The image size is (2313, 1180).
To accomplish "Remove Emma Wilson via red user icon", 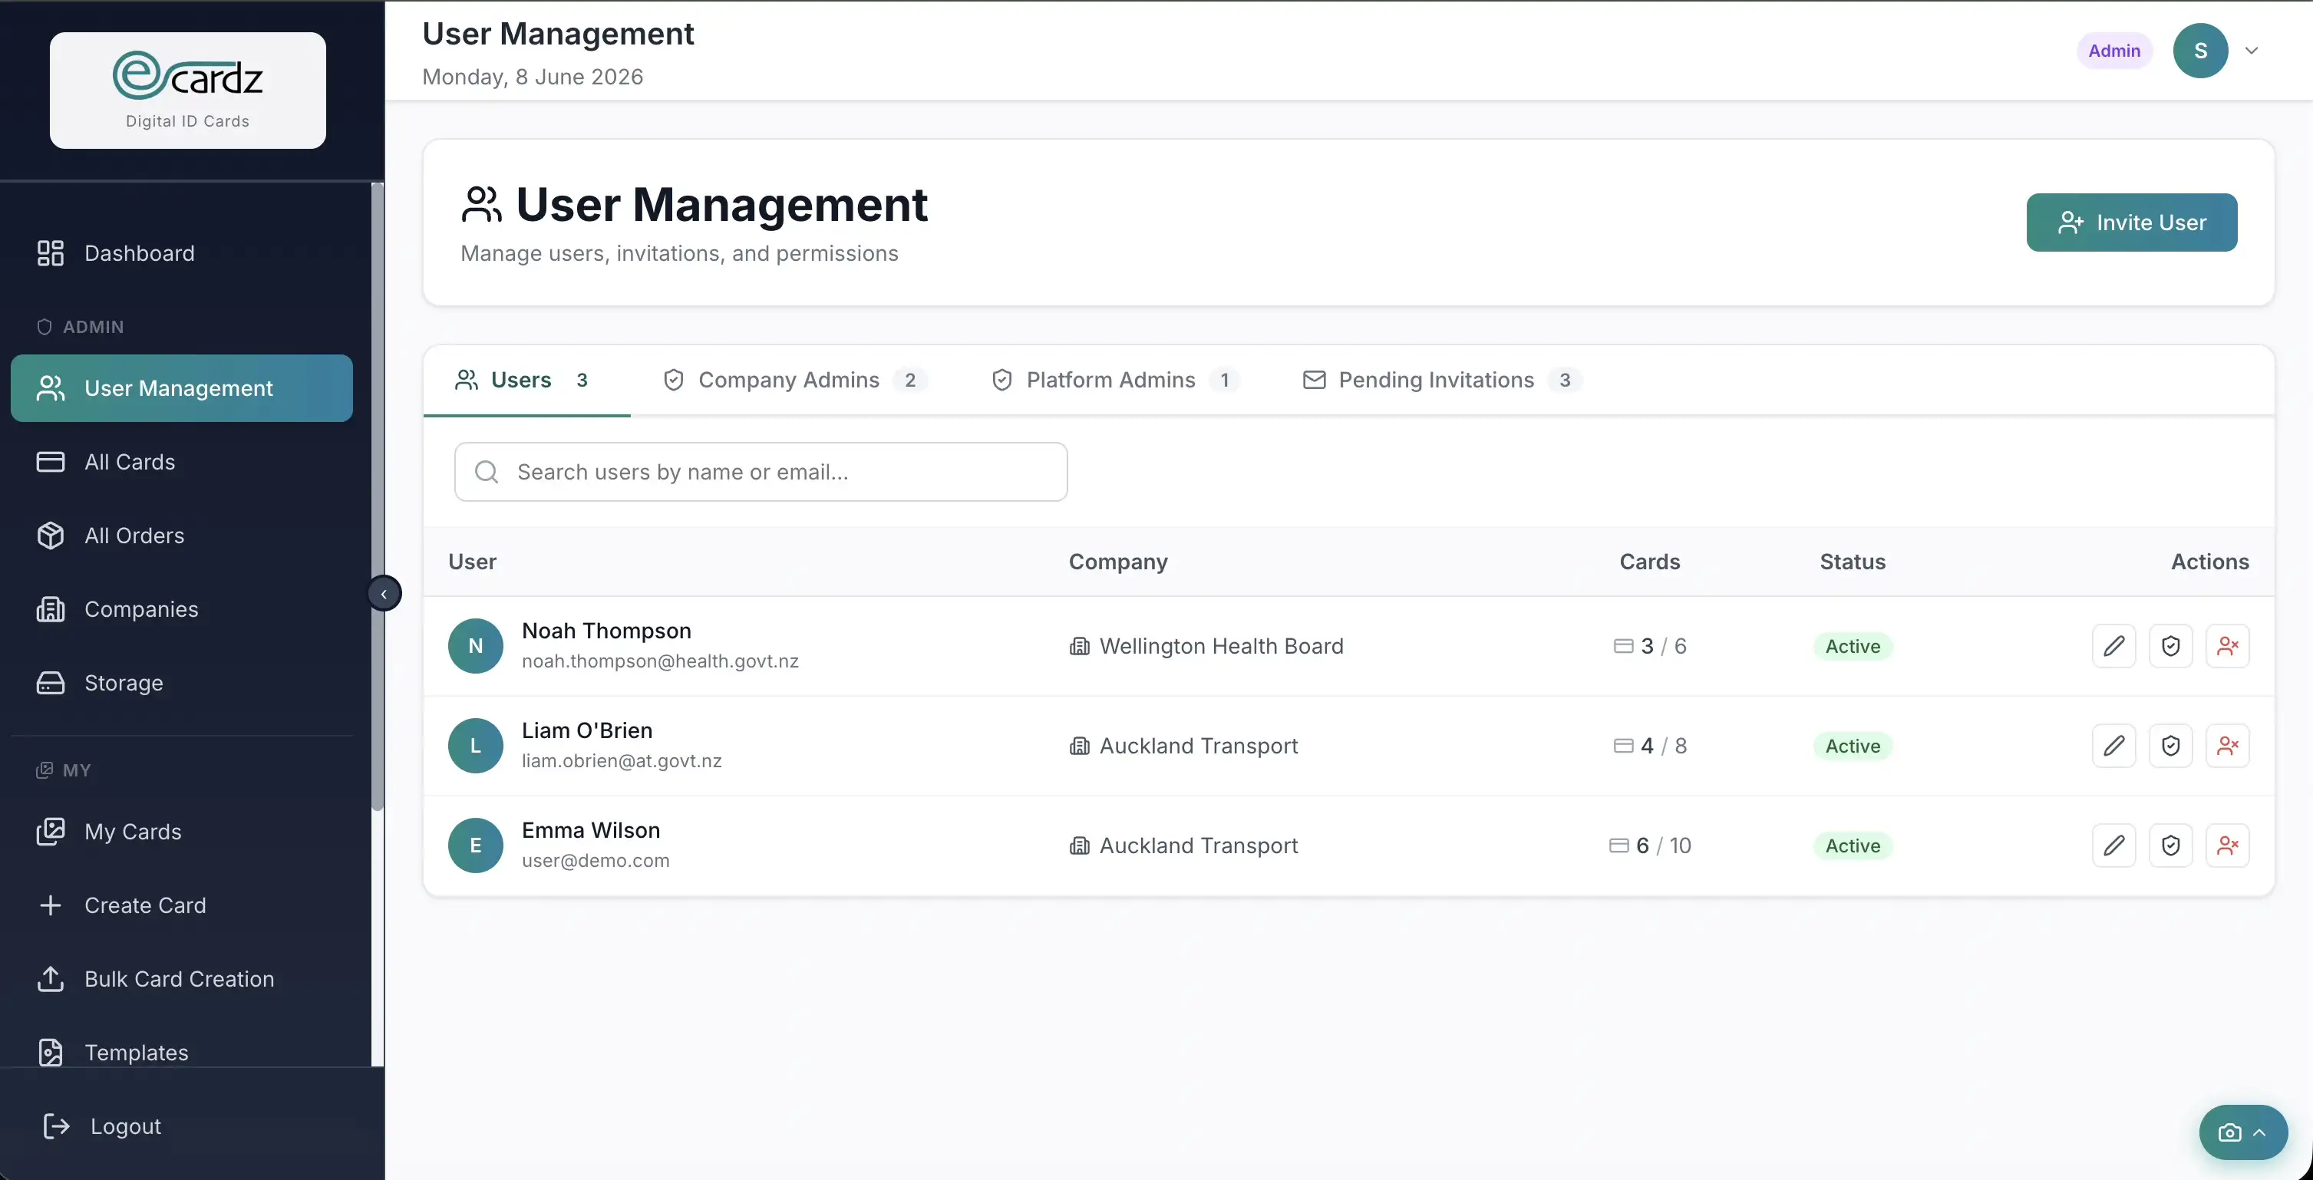I will [2227, 845].
